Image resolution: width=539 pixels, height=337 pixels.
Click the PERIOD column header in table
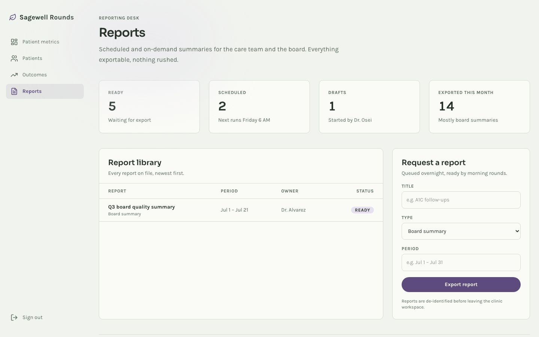[229, 191]
